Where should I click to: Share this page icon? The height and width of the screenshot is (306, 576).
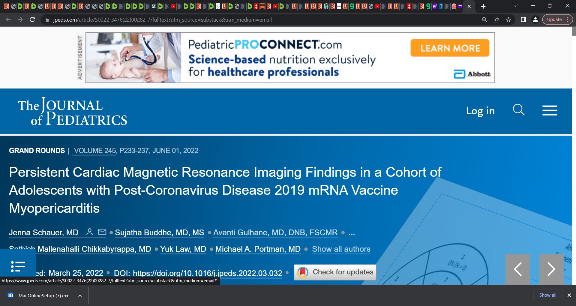click(x=496, y=19)
